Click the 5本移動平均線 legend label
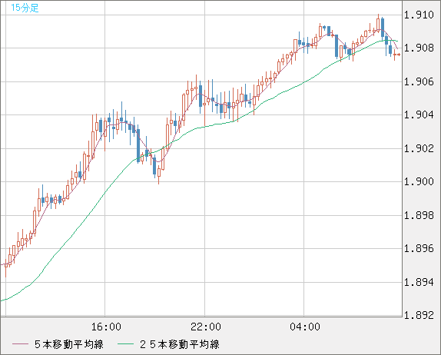This screenshot has height=355, width=441. [x=69, y=344]
